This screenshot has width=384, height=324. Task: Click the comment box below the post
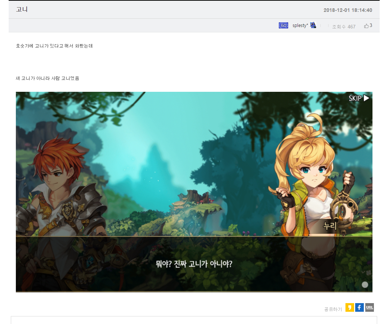[194, 320]
